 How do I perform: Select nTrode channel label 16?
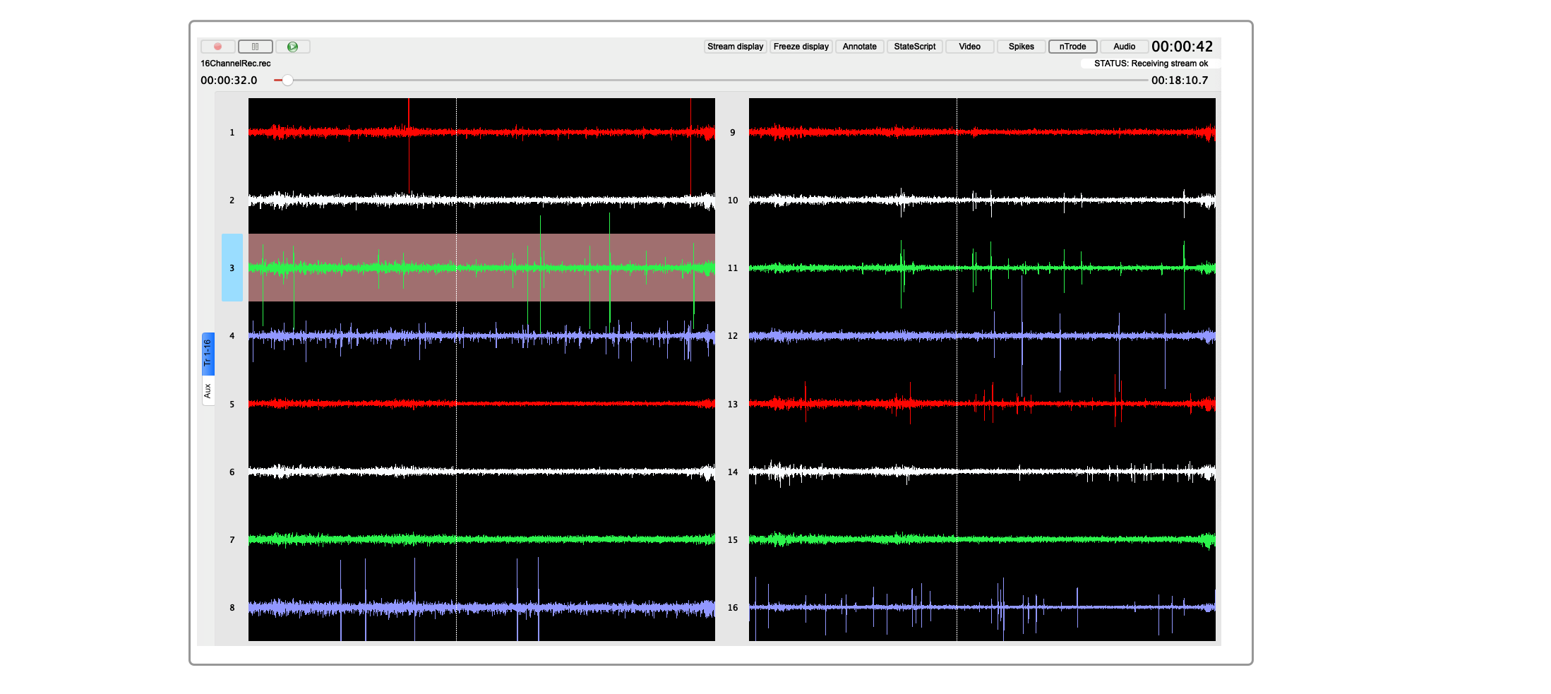pos(733,607)
